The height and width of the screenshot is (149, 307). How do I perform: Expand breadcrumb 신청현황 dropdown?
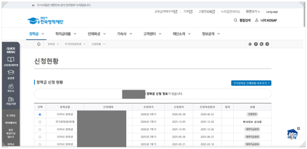tap(98, 44)
